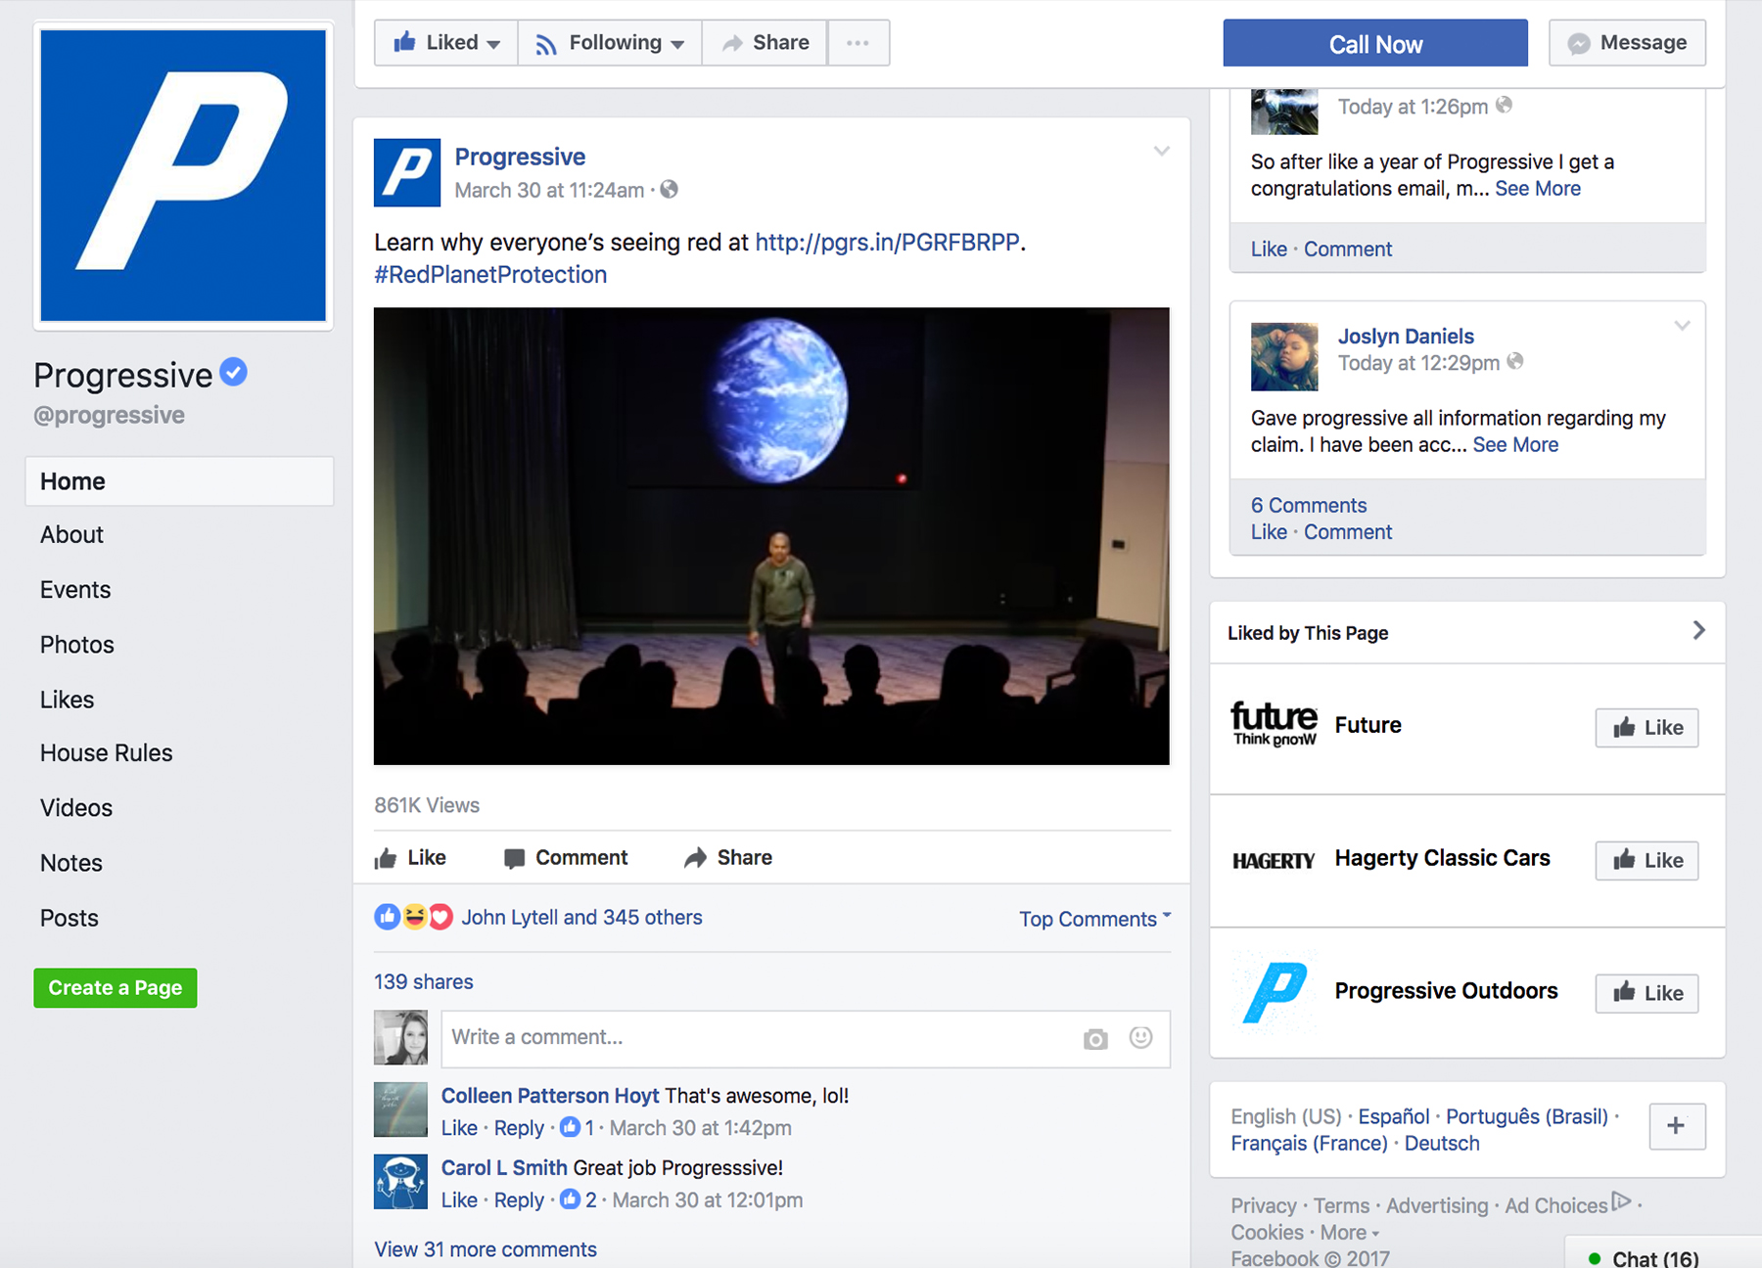
Task: Click the Progressive Outdoors logo
Action: coord(1274,992)
